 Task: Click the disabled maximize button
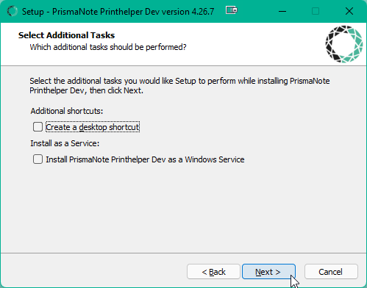click(316, 11)
